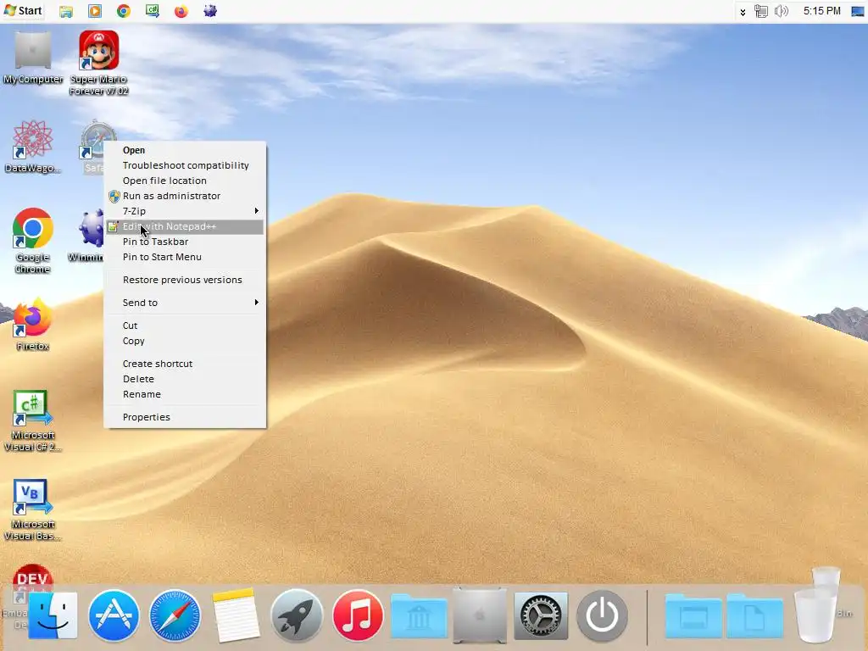This screenshot has height=651, width=868.
Task: Choose Cut in context menu
Action: tap(184, 325)
